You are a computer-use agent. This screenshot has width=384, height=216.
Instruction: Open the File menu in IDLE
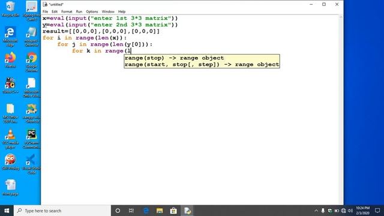[x=46, y=11]
